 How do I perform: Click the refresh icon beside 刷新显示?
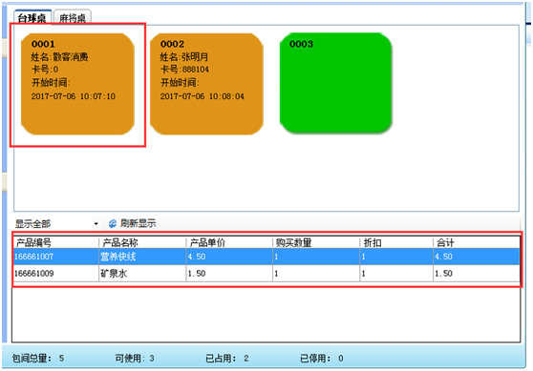[112, 224]
